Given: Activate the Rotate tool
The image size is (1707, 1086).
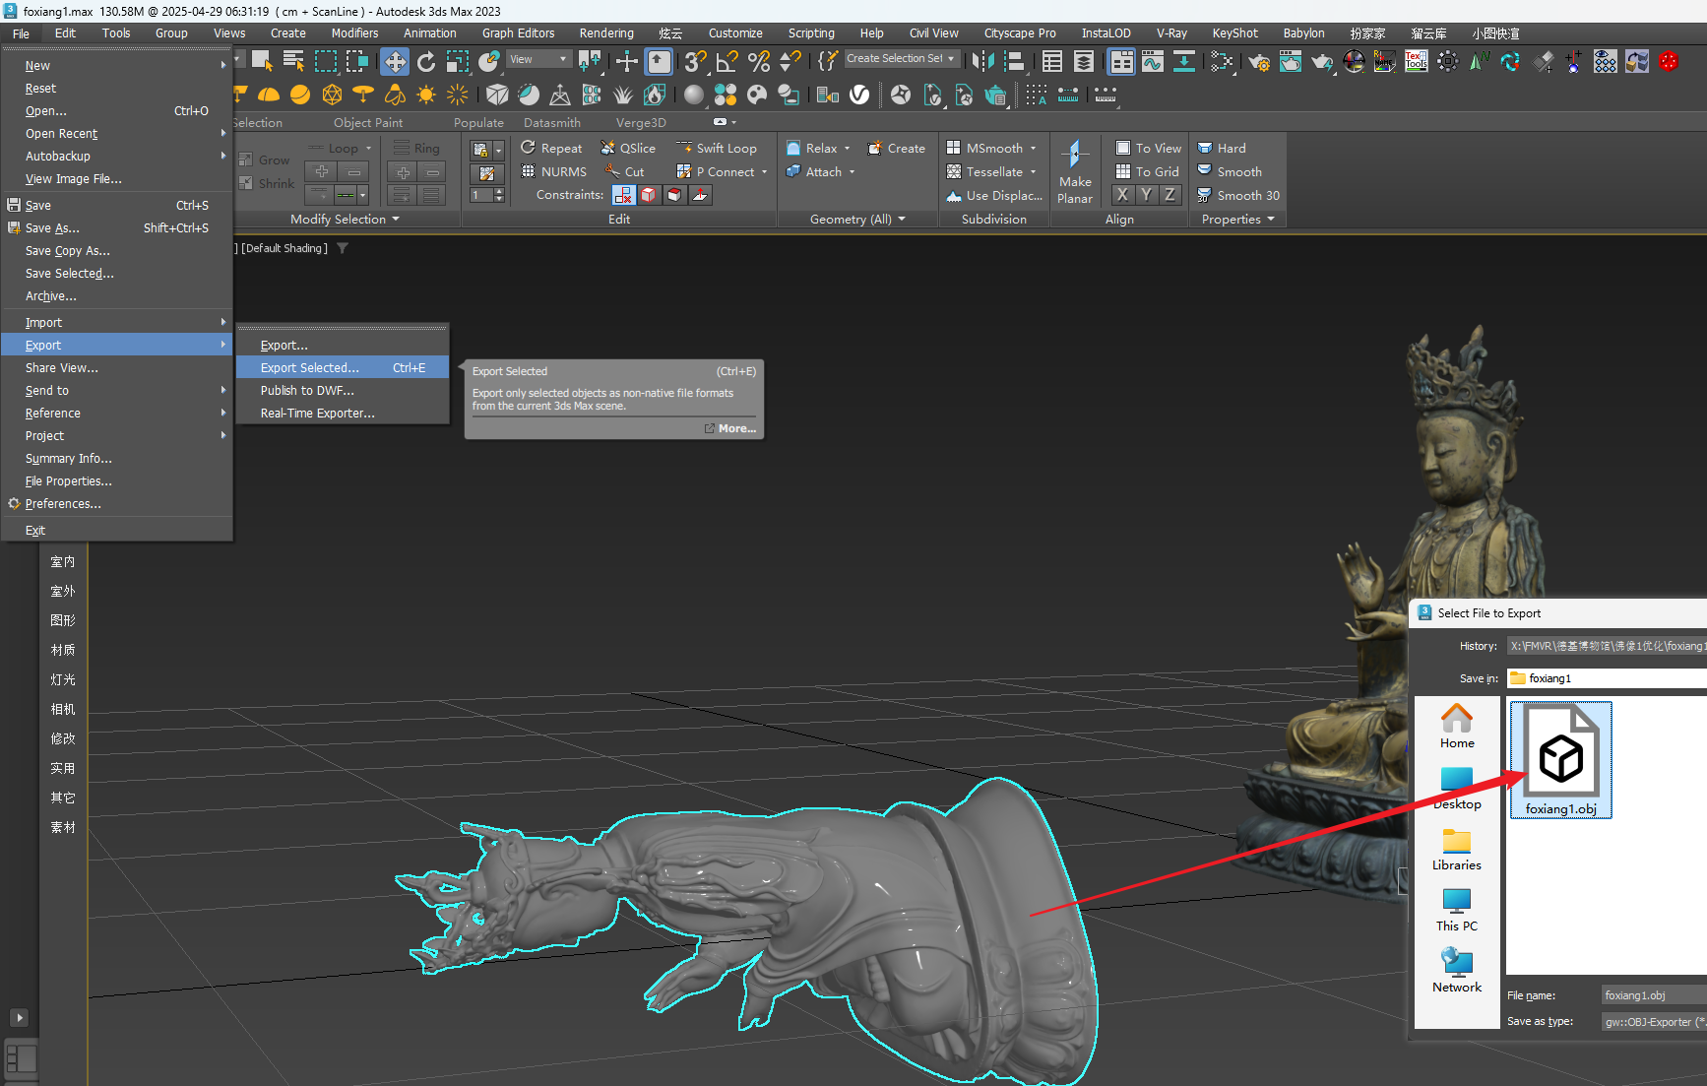Looking at the screenshot, I should click(425, 62).
